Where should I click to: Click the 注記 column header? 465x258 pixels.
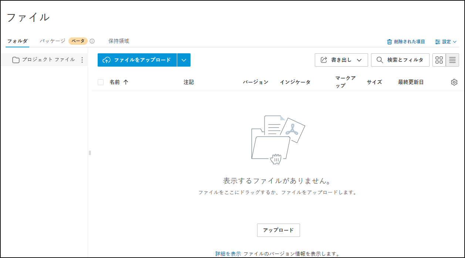189,82
